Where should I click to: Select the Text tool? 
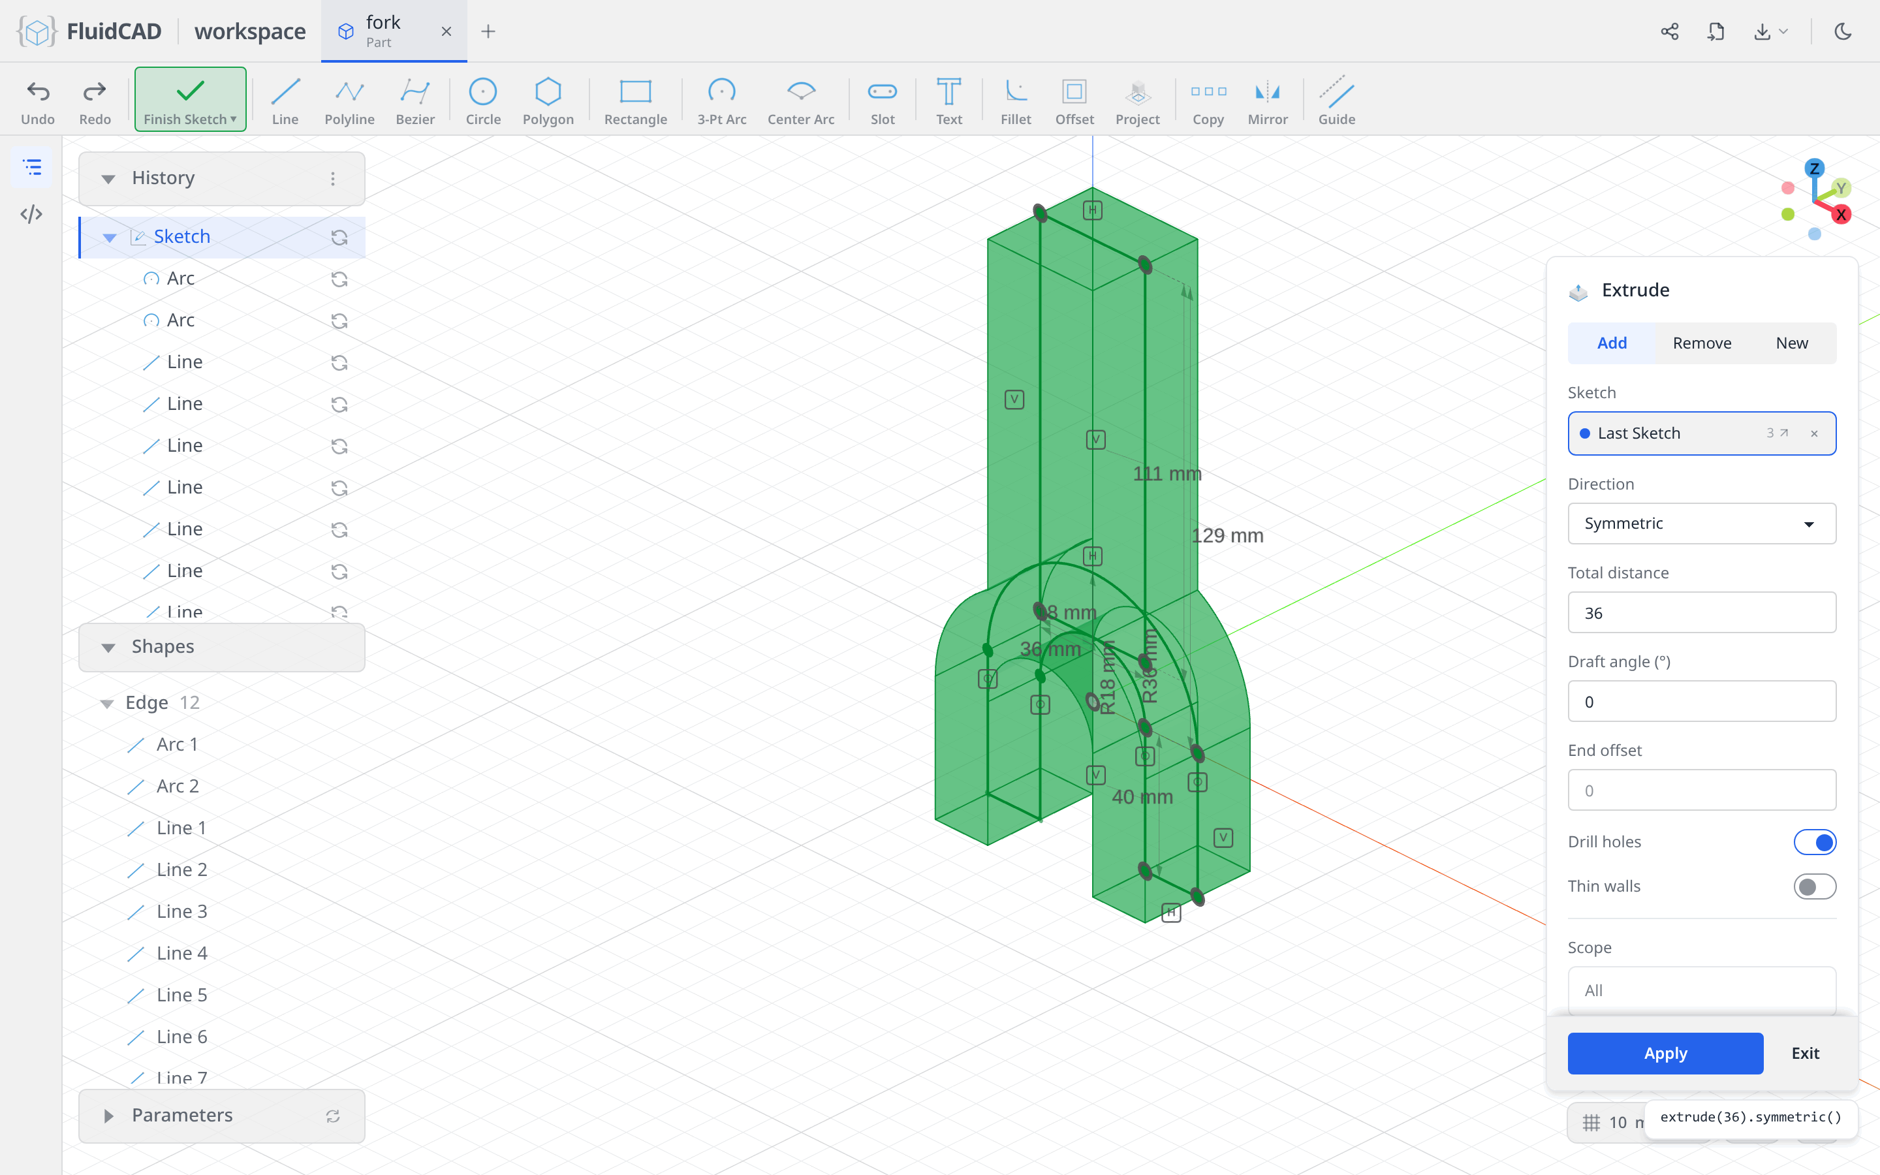tap(948, 101)
